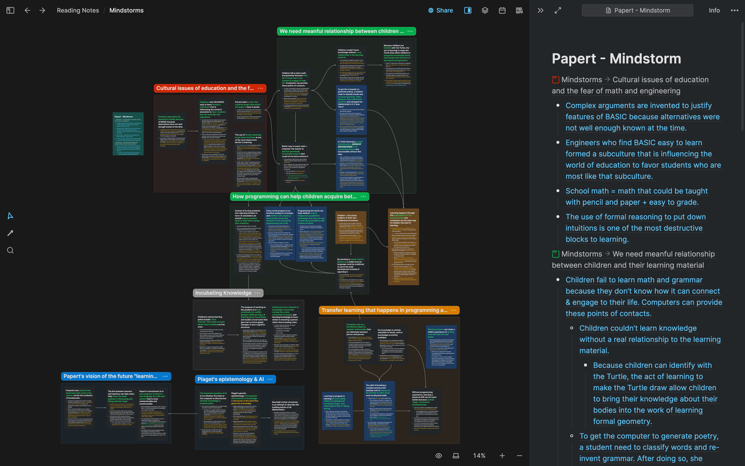
Task: Open options menu for Piaget's epistemology & AI
Action: point(271,379)
